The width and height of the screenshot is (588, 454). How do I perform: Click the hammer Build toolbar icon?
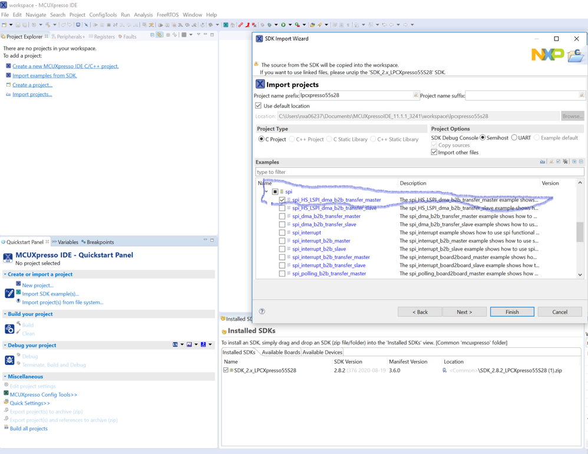coord(48,25)
